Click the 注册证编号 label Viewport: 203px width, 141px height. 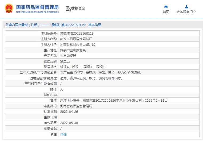click(x=49, y=34)
